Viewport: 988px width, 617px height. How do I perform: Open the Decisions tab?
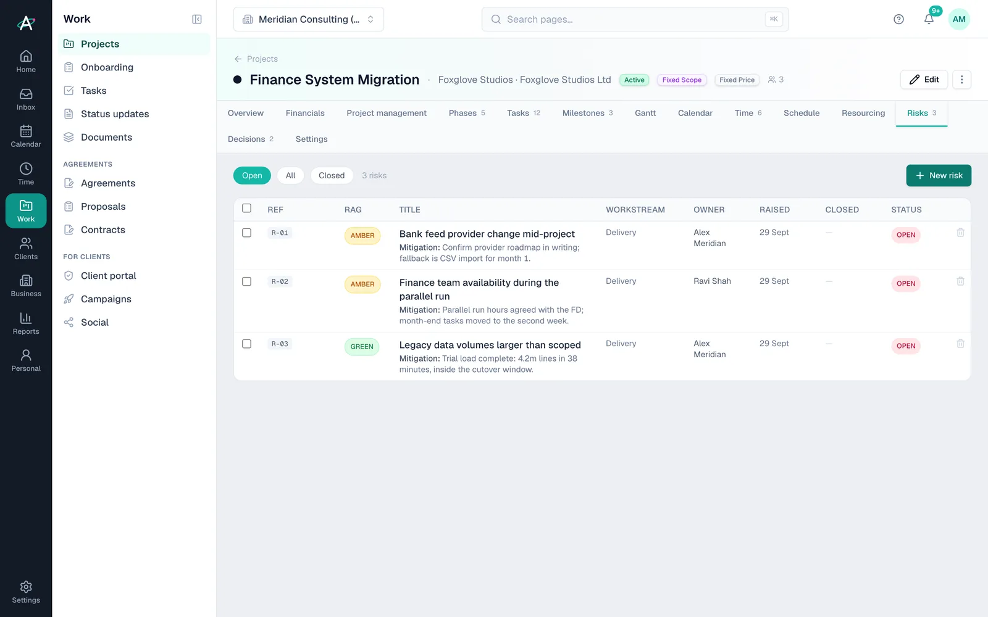pyautogui.click(x=250, y=139)
